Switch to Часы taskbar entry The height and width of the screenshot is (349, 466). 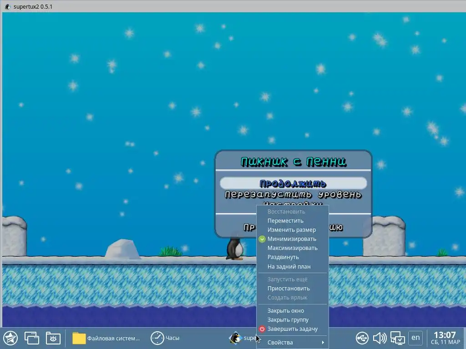[x=165, y=338]
